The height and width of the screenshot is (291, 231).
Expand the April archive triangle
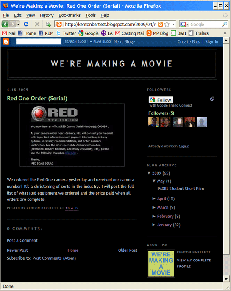click(154, 198)
